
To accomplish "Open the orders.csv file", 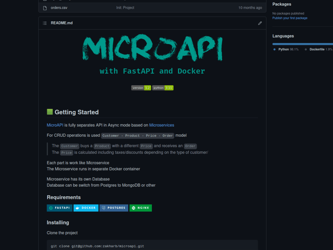I will point(59,7).
